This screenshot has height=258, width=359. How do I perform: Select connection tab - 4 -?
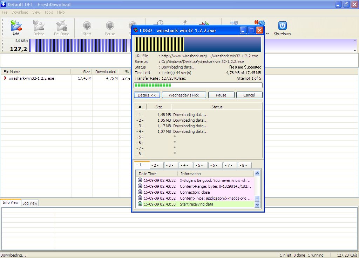point(186,165)
